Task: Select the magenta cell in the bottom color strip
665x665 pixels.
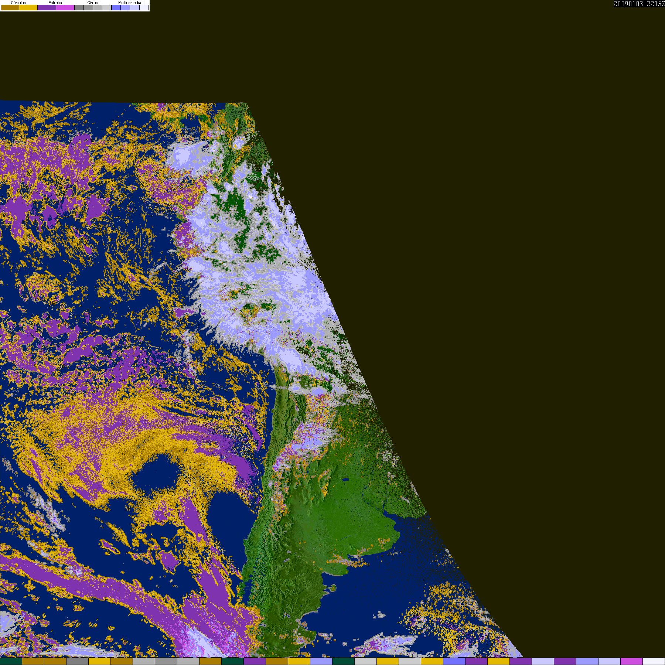Action: (x=632, y=661)
